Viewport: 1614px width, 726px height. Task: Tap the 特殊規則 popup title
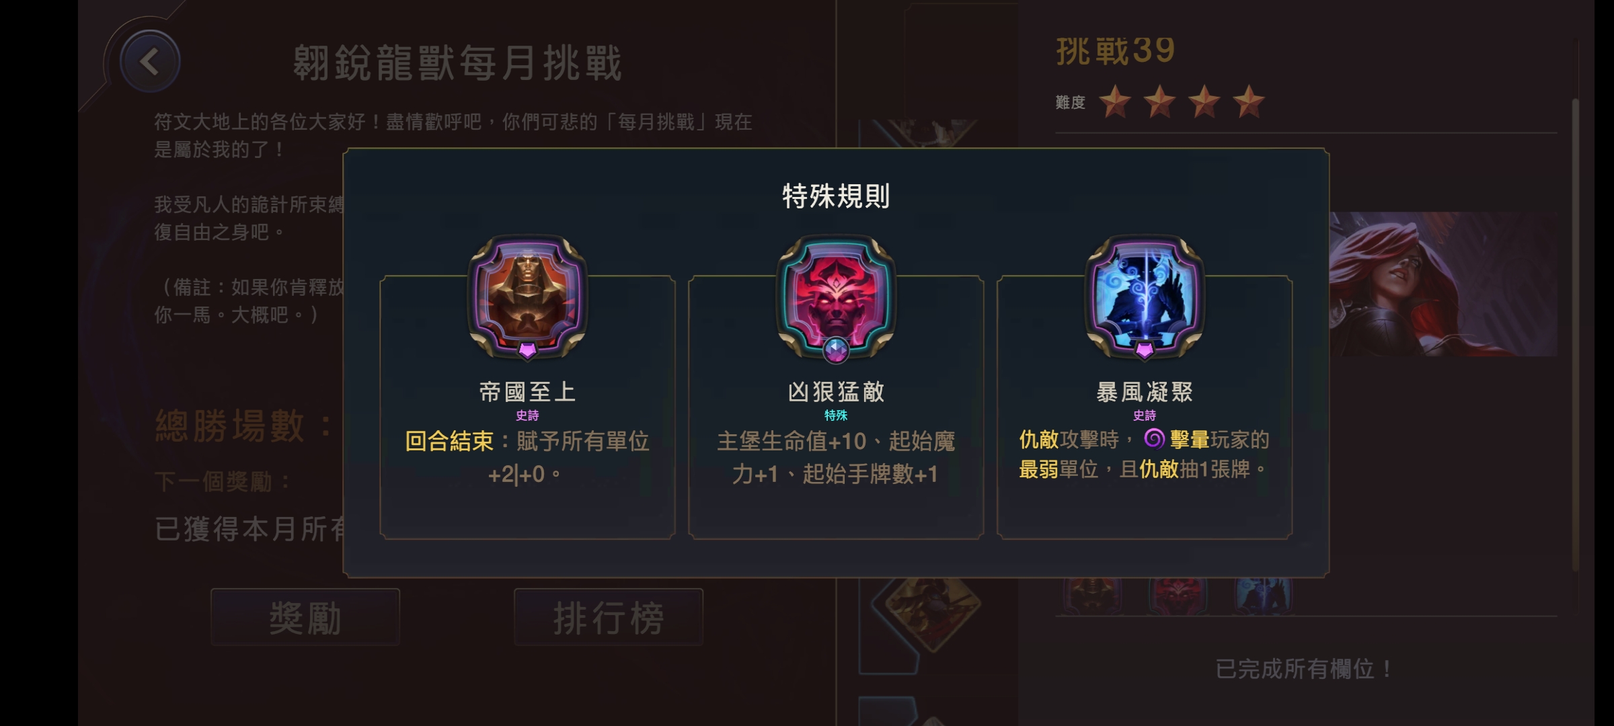pyautogui.click(x=836, y=196)
